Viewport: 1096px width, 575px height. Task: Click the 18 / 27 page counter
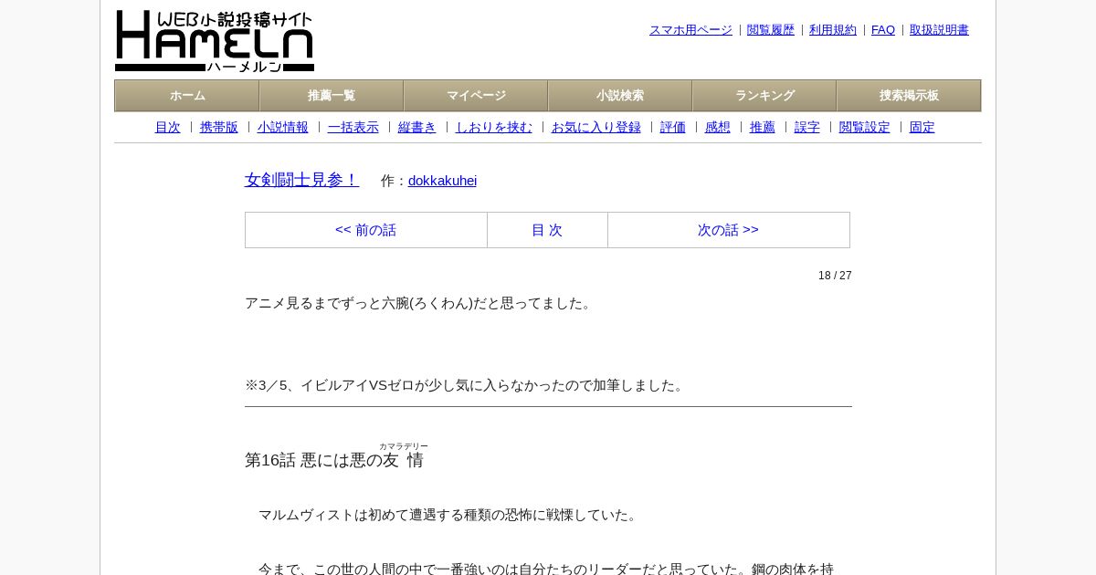(835, 276)
